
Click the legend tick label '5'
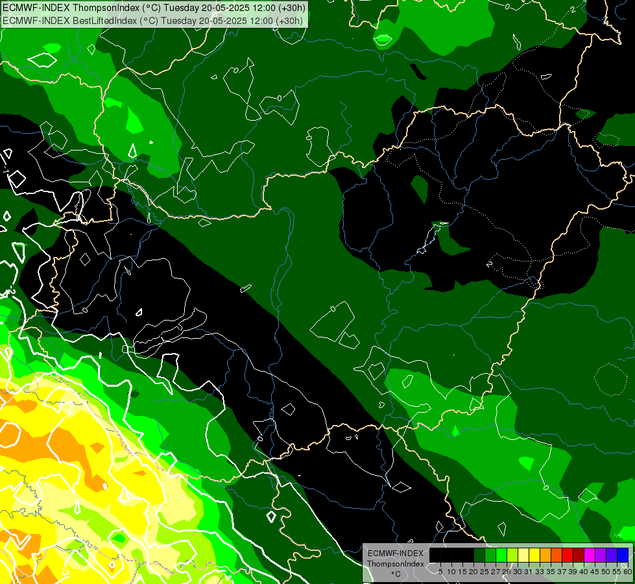[x=440, y=572]
